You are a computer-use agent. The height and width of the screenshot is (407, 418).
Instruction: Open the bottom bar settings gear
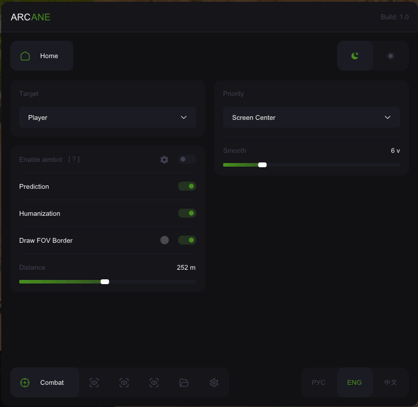click(214, 382)
